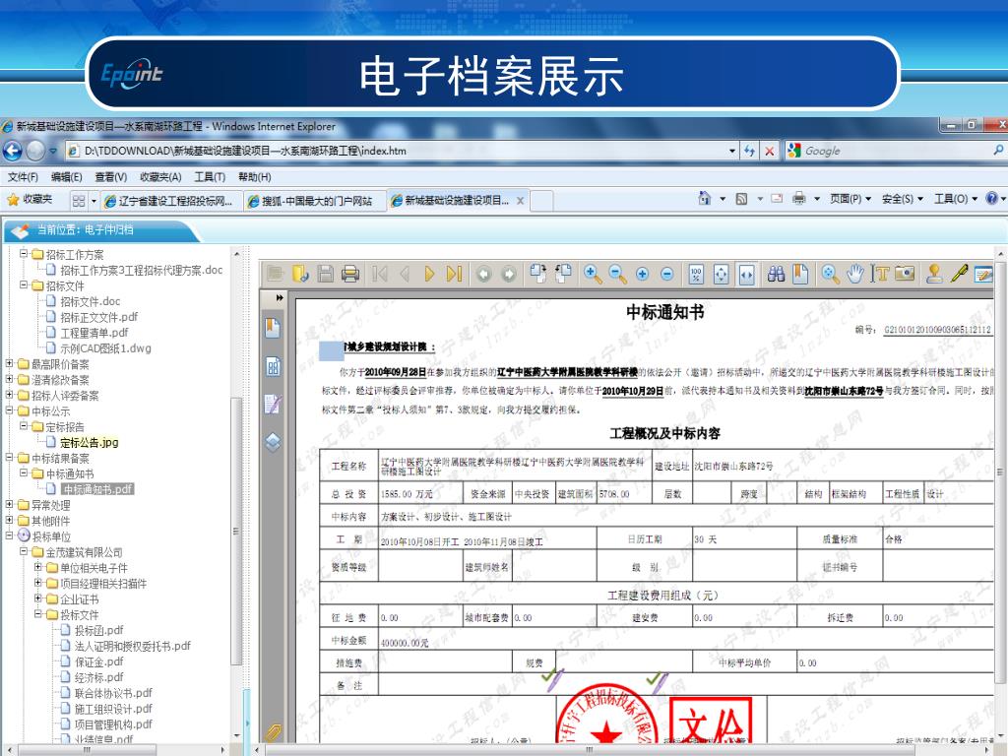Open the layers side panel icon

click(273, 442)
